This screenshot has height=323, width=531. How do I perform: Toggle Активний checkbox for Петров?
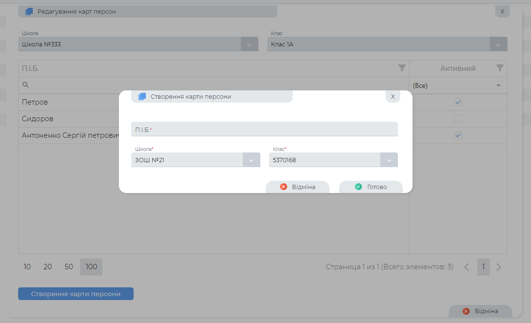(458, 103)
